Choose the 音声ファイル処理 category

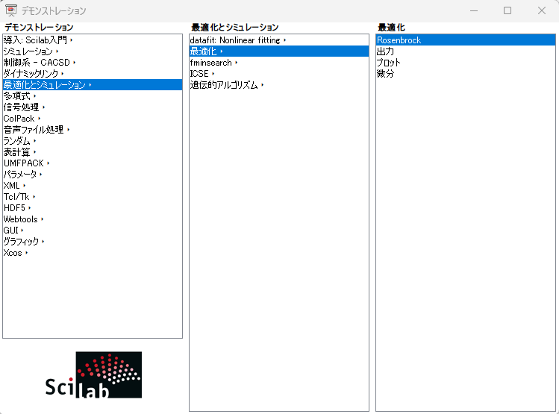click(34, 130)
